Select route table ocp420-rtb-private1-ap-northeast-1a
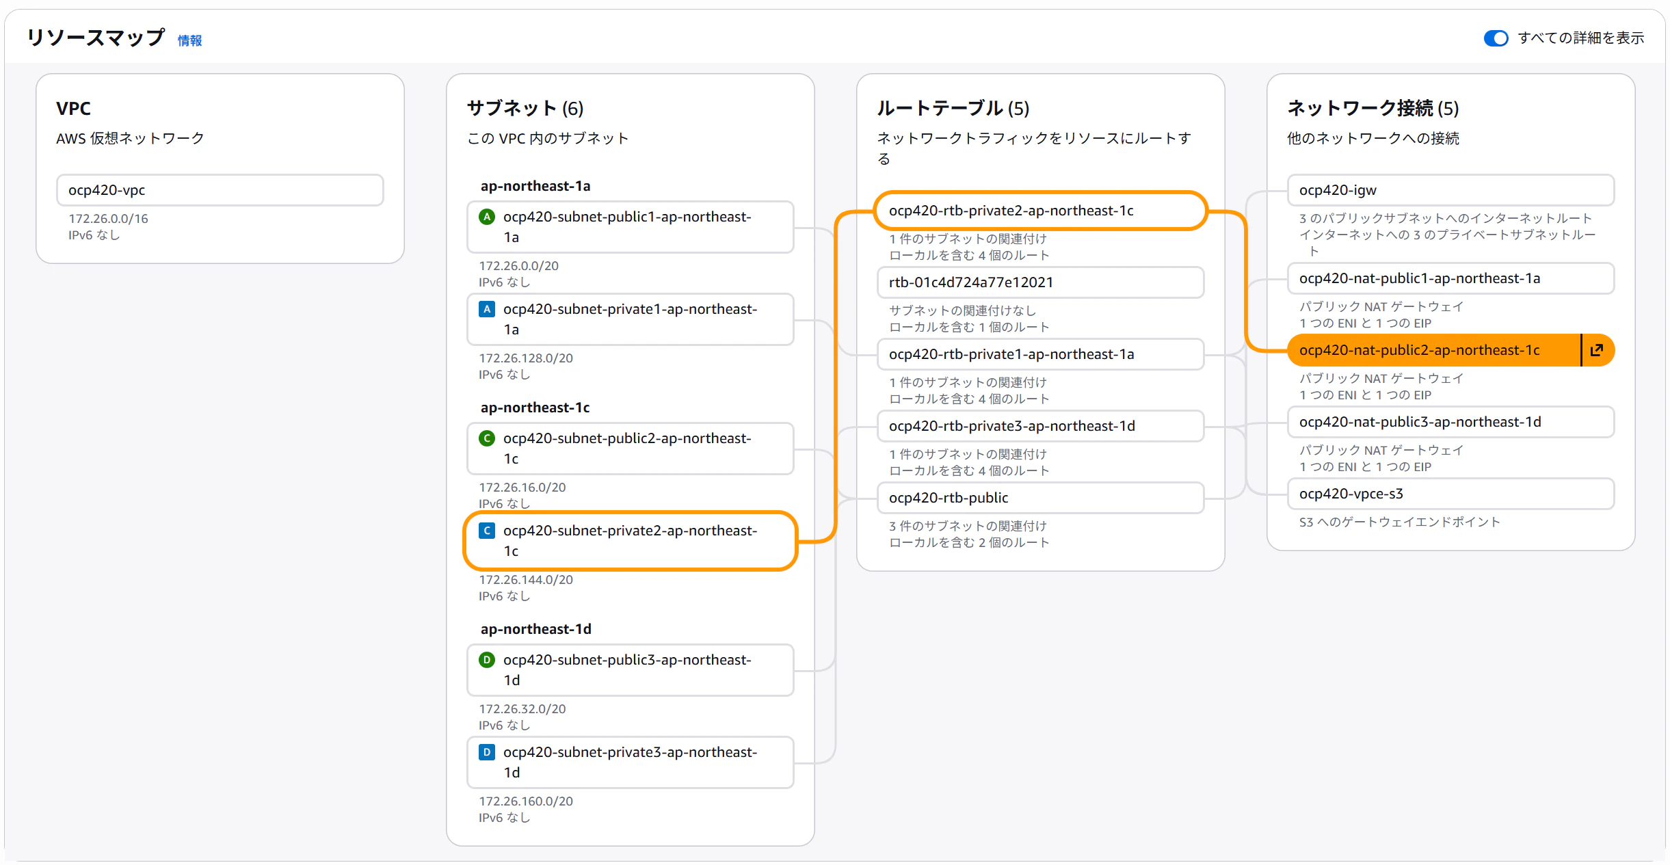Viewport: 1670px width, 865px height. (1041, 354)
